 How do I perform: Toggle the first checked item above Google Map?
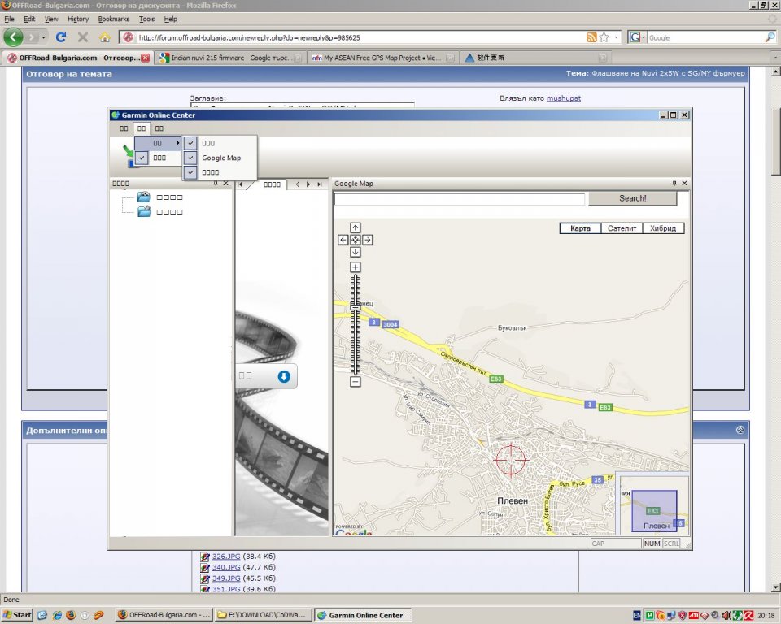[191, 142]
